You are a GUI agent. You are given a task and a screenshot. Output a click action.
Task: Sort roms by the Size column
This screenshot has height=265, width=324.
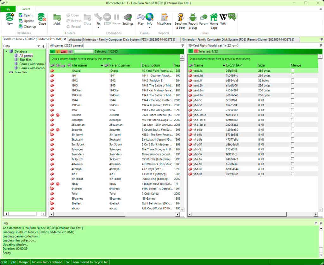click(274, 65)
